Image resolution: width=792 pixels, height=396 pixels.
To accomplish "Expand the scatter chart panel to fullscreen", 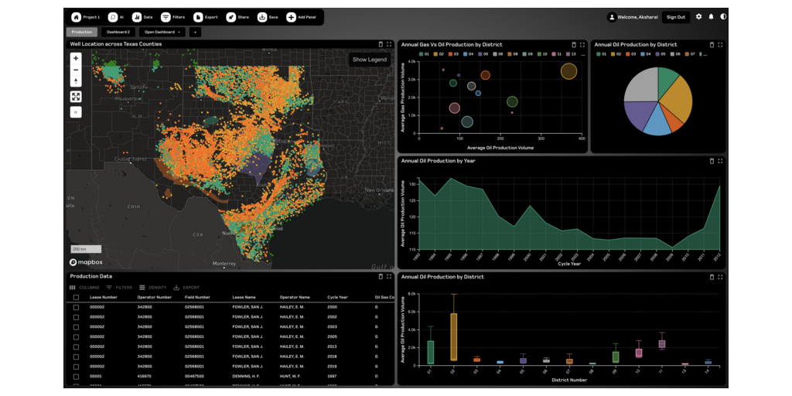I will tap(583, 45).
